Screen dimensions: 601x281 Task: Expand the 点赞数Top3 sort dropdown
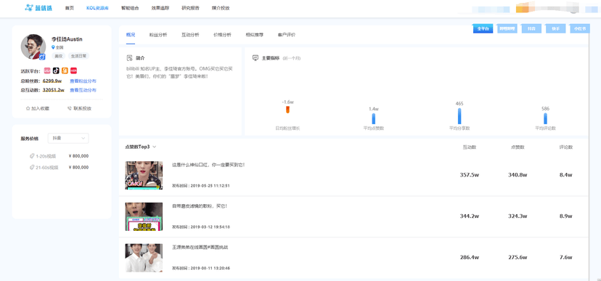pyautogui.click(x=141, y=147)
